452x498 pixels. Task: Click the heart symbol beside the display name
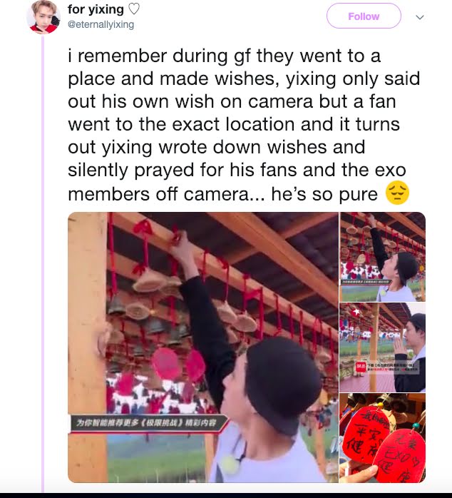coord(133,9)
